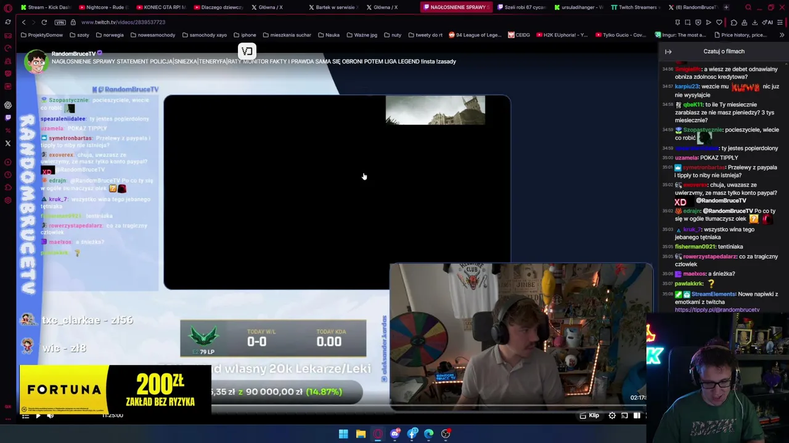The width and height of the screenshot is (789, 443).
Task: Switch to the (6) RandomBruceTV tab
Action: (693, 7)
